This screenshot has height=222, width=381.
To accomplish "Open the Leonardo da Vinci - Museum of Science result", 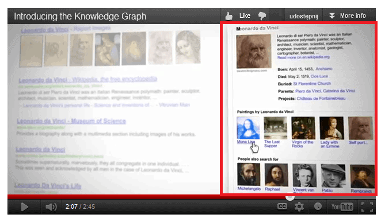I will point(71,121).
